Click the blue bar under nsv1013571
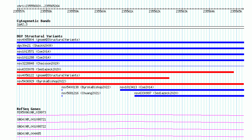The height and width of the screenshot is (140, 252). click(x=130, y=54)
